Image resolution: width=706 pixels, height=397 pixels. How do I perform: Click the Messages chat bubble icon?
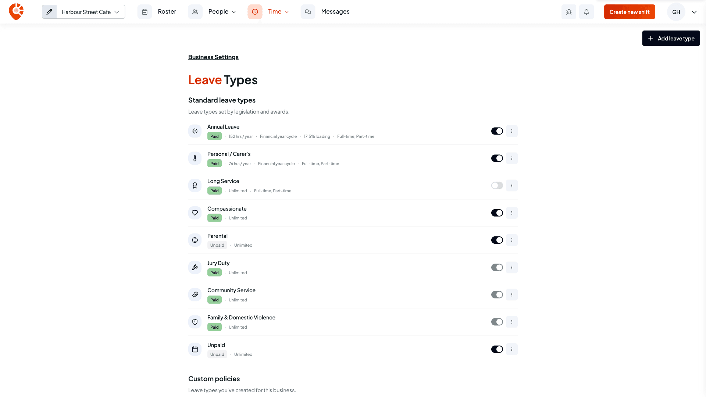click(x=308, y=12)
